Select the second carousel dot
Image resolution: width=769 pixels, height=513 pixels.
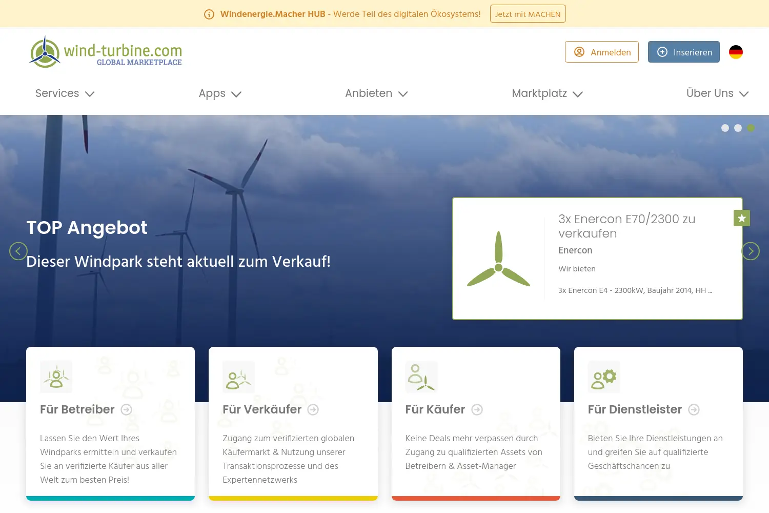738,128
